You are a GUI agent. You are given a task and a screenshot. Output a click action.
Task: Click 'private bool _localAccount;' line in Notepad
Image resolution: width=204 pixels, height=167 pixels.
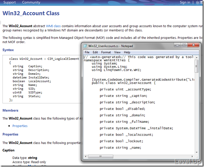tap(127, 135)
